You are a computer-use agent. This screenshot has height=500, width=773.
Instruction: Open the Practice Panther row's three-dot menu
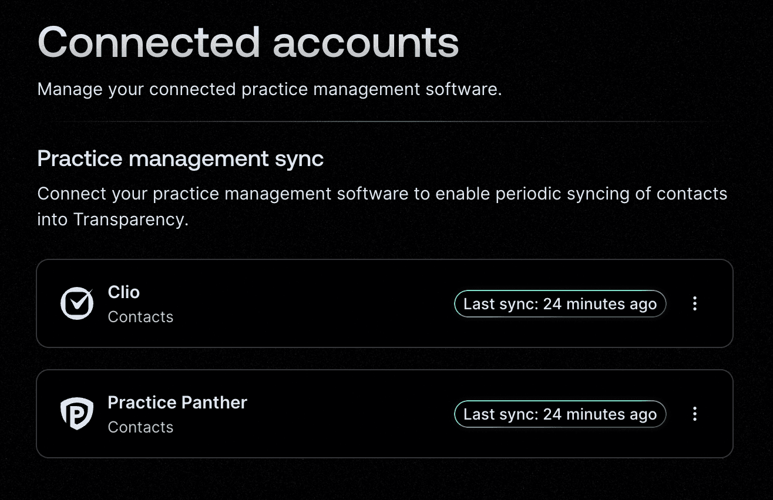coord(694,414)
